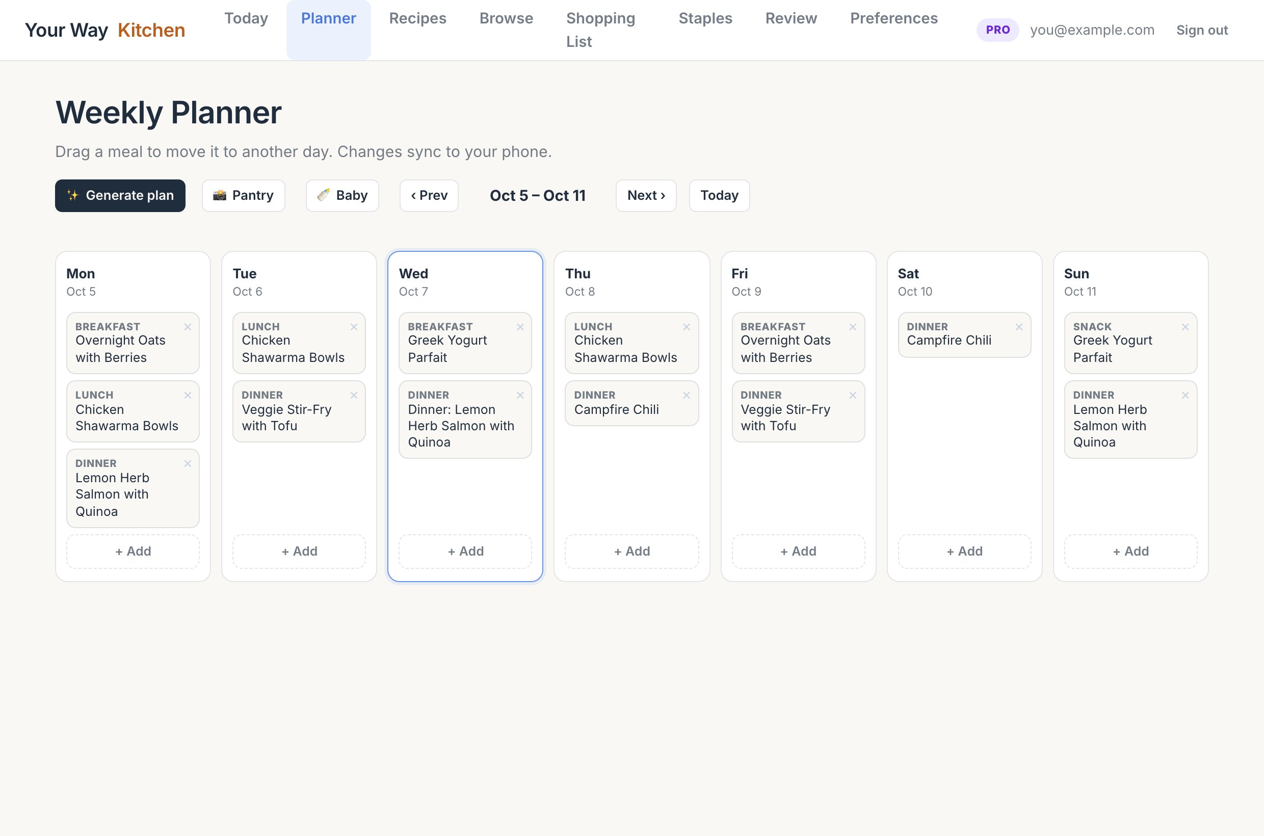
Task: Jump to the current week with Today button
Action: click(x=719, y=196)
